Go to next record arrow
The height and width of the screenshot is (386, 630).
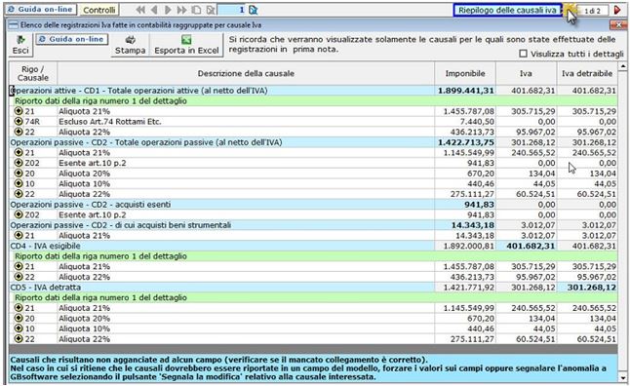pos(168,10)
